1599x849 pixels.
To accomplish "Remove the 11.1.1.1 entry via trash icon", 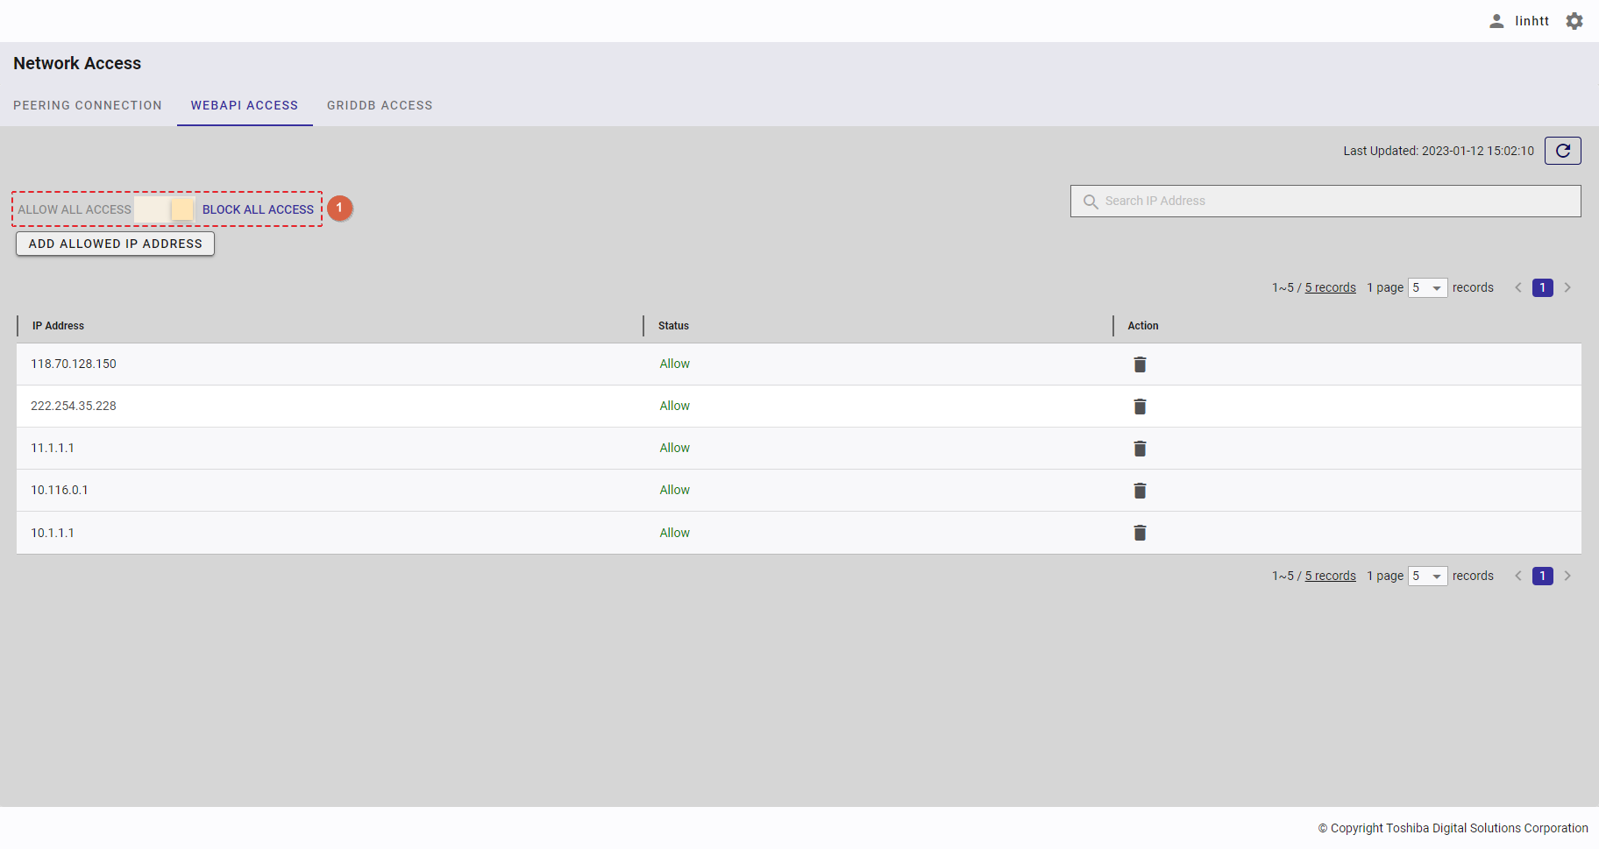I will [1140, 449].
